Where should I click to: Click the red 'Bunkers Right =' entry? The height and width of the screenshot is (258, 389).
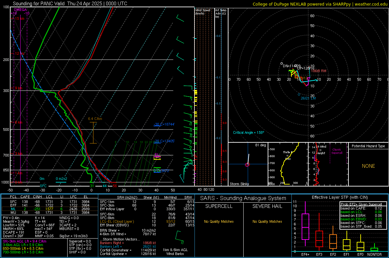112,243
